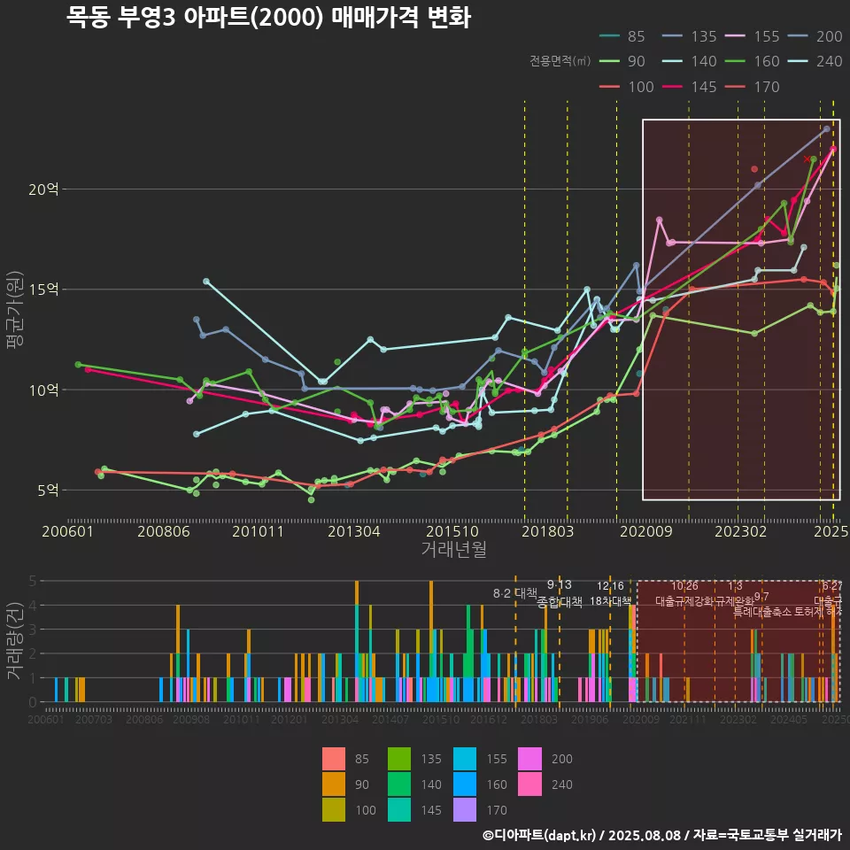850x850 pixels.
Task: Select the 140 entry in the line legend
Action: coord(690,61)
